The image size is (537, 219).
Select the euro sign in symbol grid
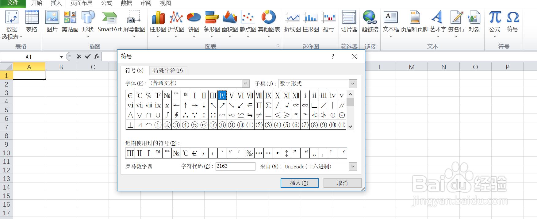[130, 95]
